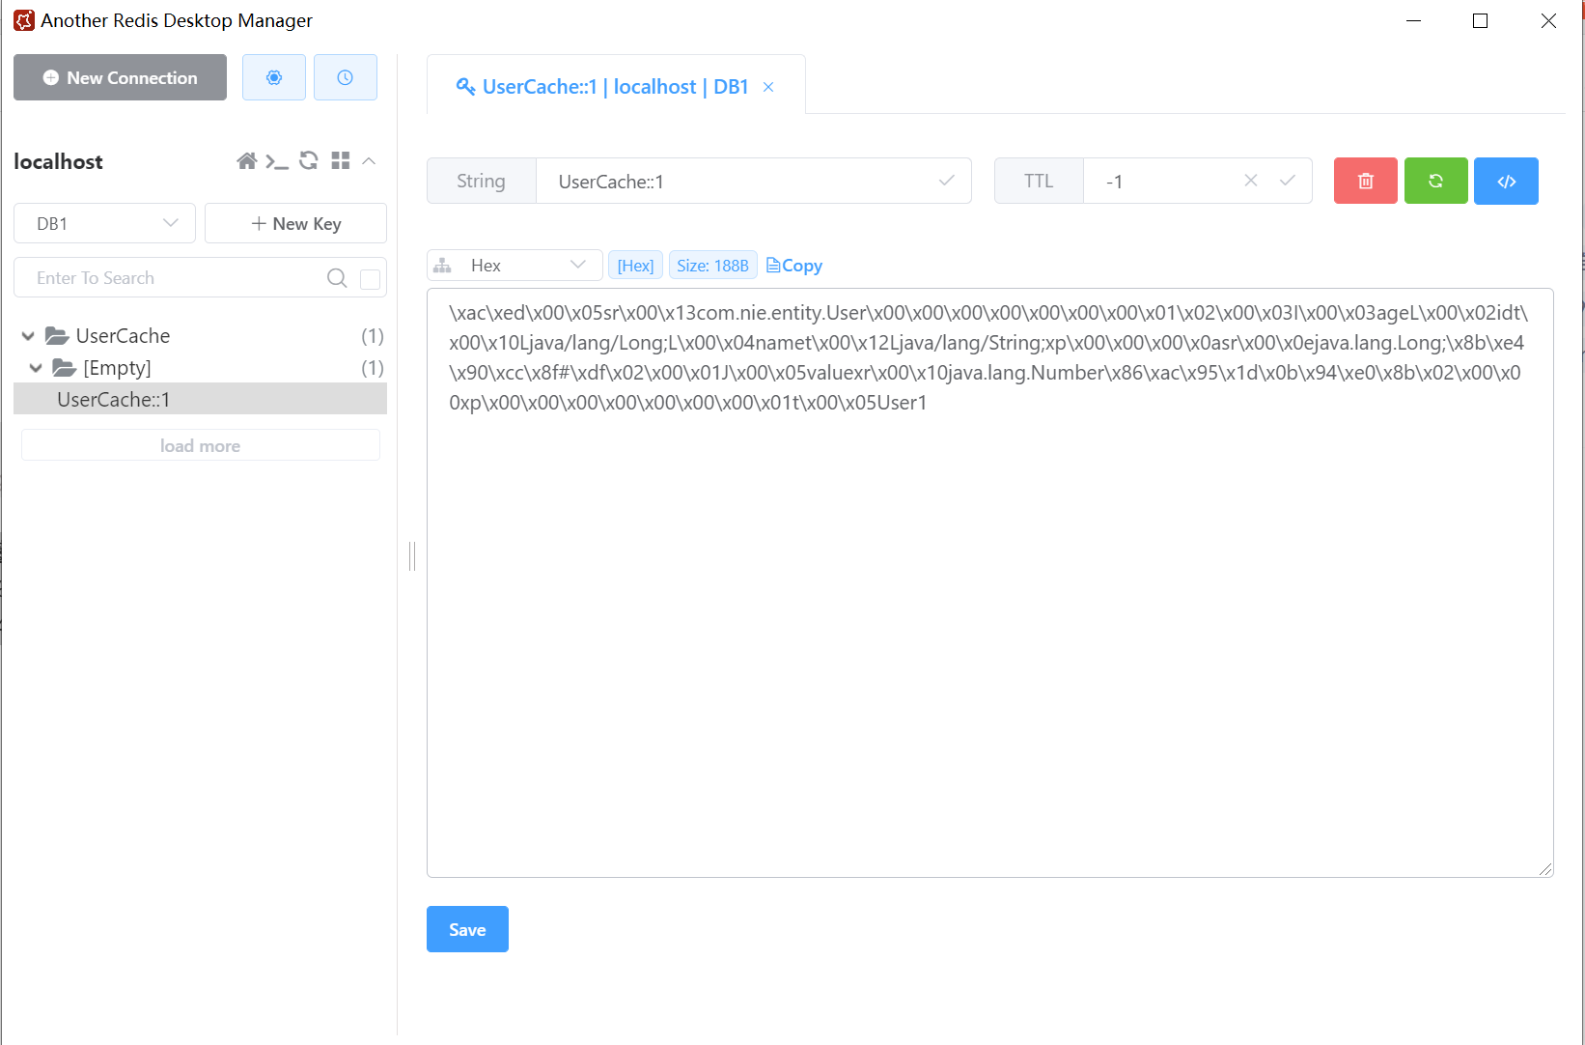Open command dump blue code button
This screenshot has width=1585, height=1045.
(x=1506, y=181)
